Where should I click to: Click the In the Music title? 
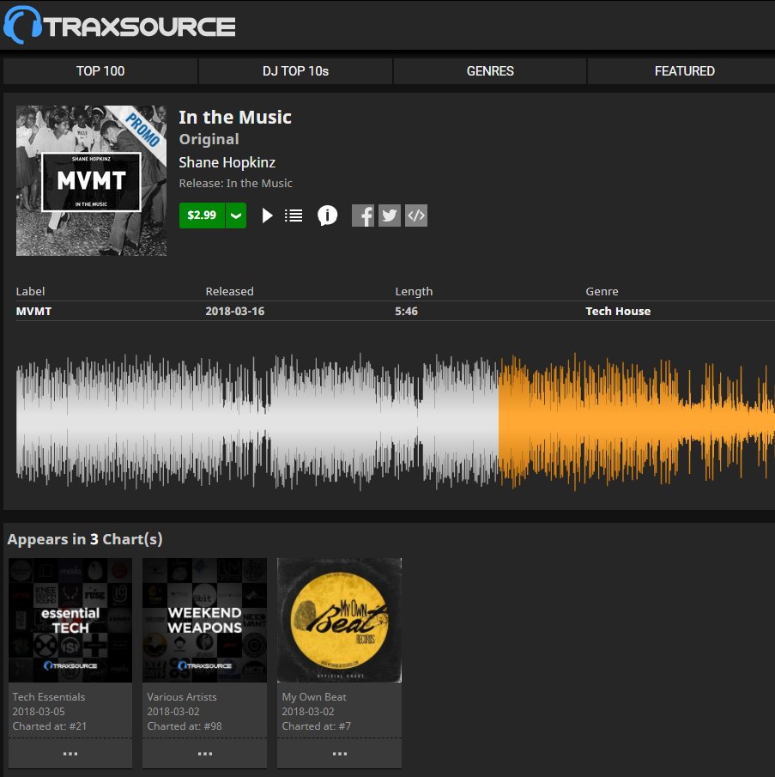235,118
